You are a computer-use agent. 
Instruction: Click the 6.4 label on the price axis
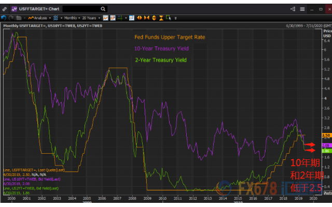coord(326,40)
